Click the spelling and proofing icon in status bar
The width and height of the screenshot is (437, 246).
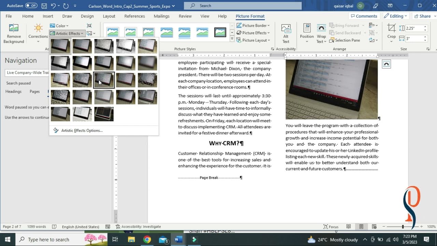point(54,227)
